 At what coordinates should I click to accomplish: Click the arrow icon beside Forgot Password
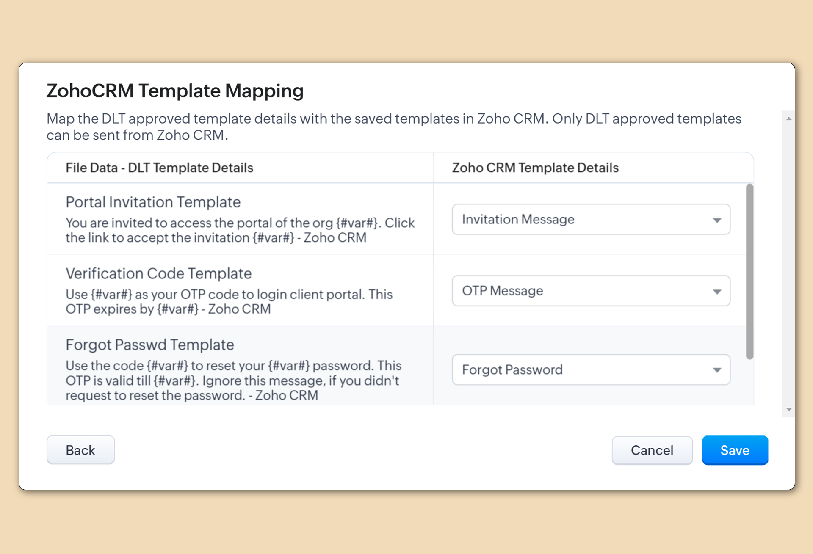coord(717,370)
